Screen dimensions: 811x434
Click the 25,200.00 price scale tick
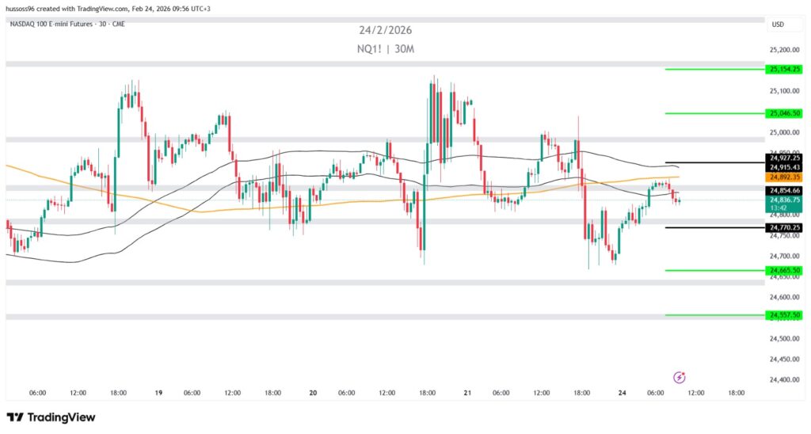tap(784, 49)
